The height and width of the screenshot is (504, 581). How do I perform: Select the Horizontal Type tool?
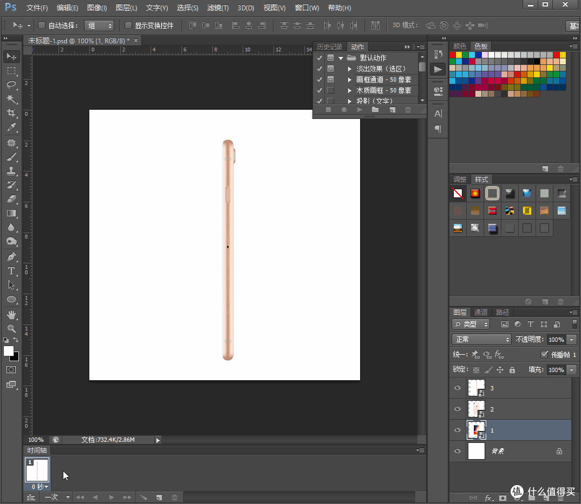click(x=11, y=271)
